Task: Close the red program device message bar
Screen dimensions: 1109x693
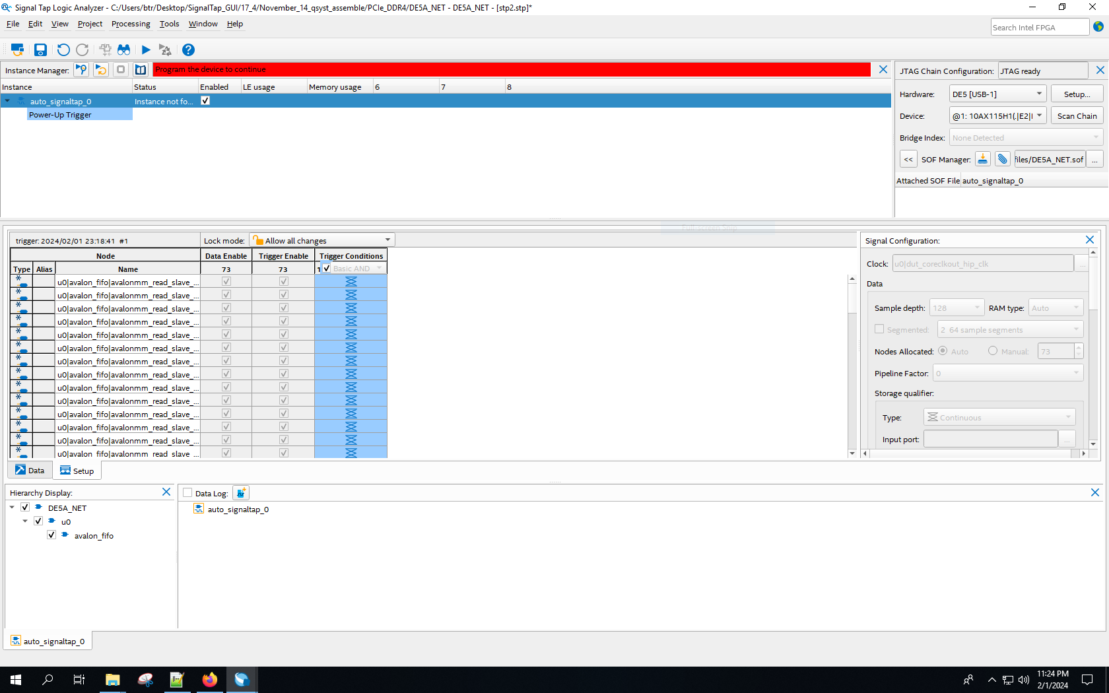Action: pyautogui.click(x=883, y=69)
